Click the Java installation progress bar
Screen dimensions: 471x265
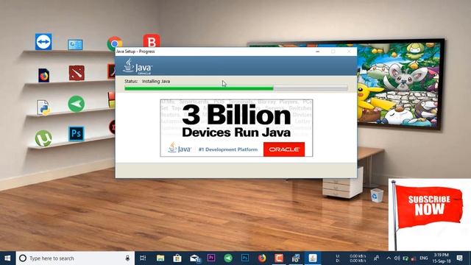click(x=236, y=88)
